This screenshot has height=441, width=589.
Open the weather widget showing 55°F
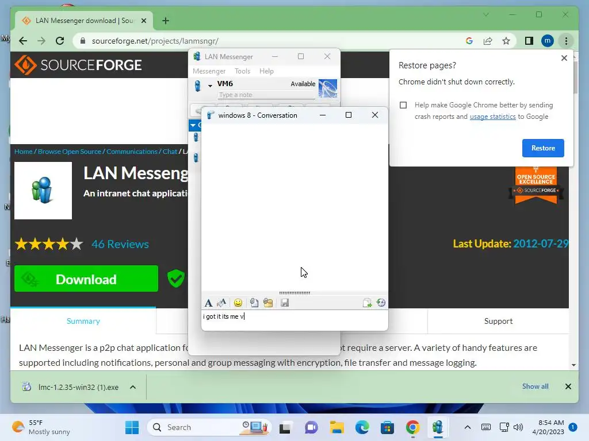pyautogui.click(x=41, y=427)
